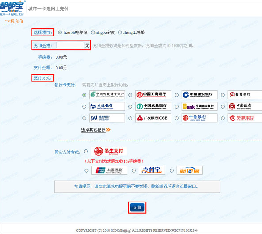Click the 支付金额 0.00元 value
The width and height of the screenshot is (262, 234).
coord(61,68)
